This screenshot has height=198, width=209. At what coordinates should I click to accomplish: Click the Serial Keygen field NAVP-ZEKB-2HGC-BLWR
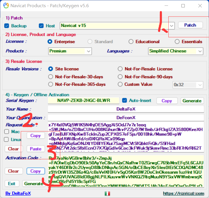(84, 100)
